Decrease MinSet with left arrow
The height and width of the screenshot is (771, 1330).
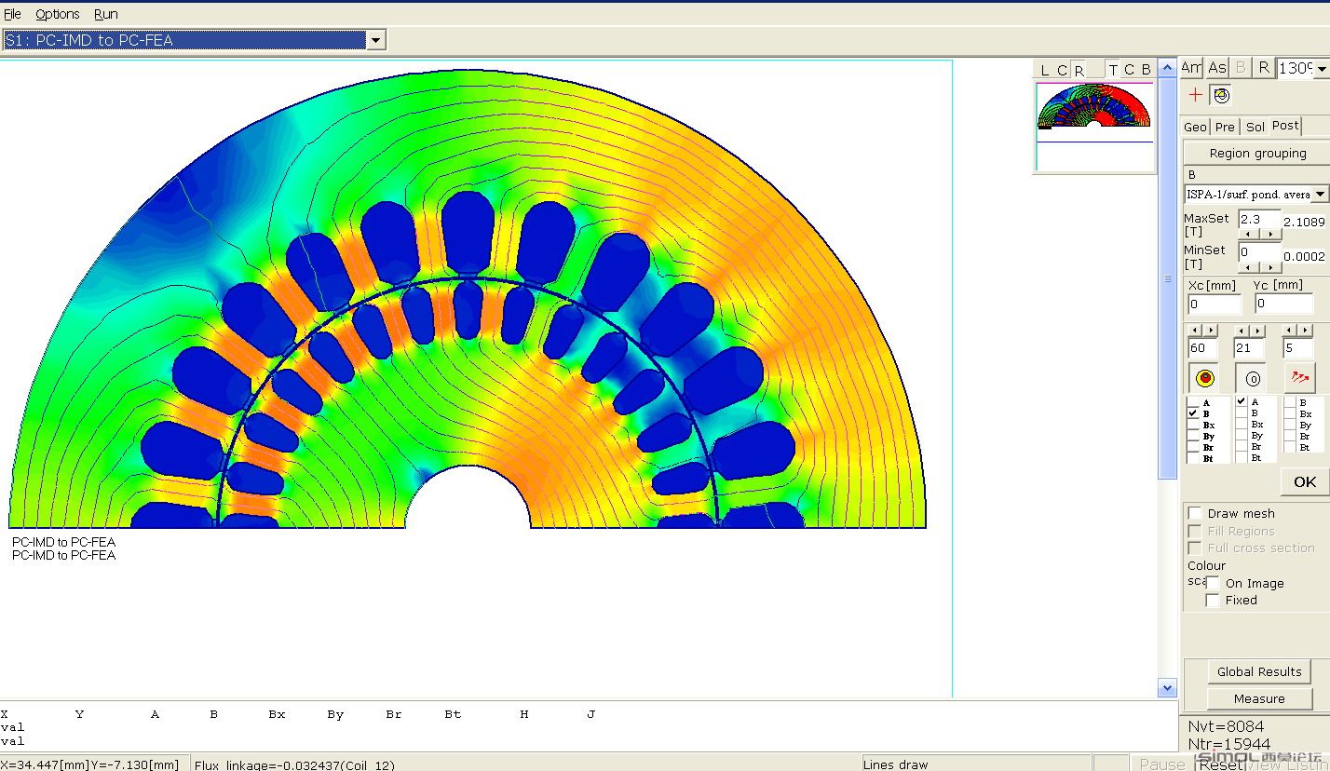1250,266
